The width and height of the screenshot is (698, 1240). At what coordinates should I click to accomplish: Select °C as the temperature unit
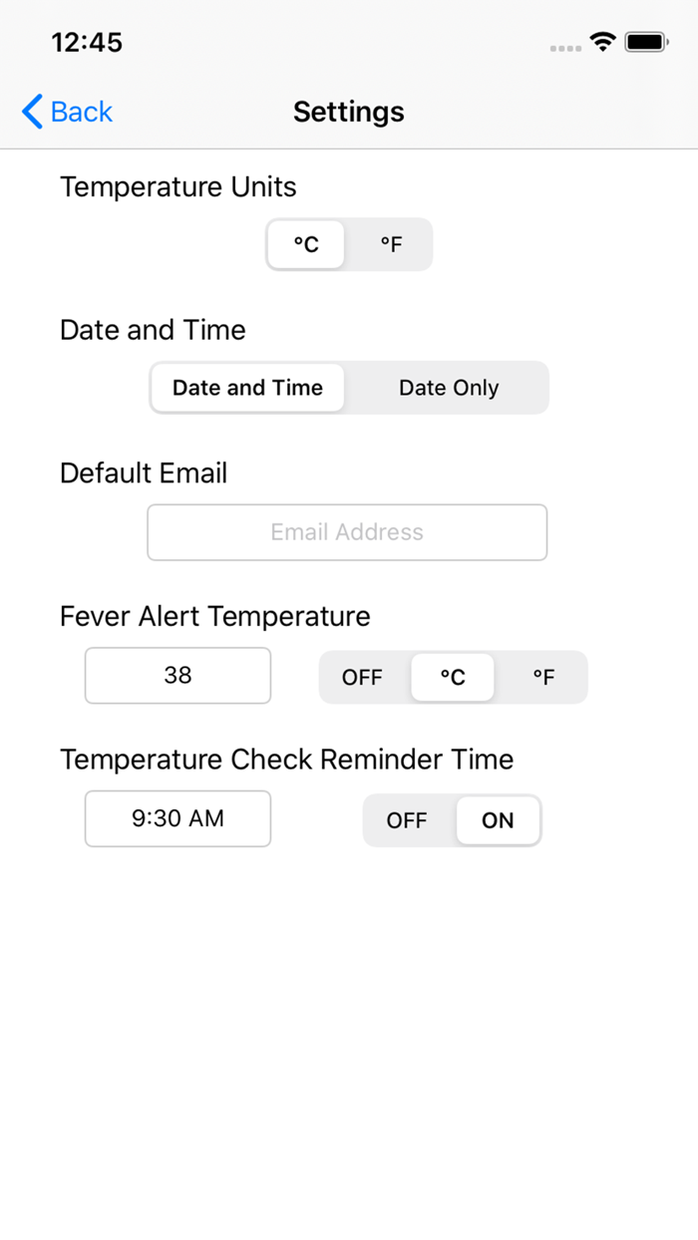click(306, 244)
